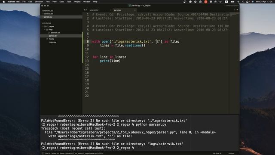Collapse the 2_regex folder
The height and width of the screenshot is (155, 275).
43,26
